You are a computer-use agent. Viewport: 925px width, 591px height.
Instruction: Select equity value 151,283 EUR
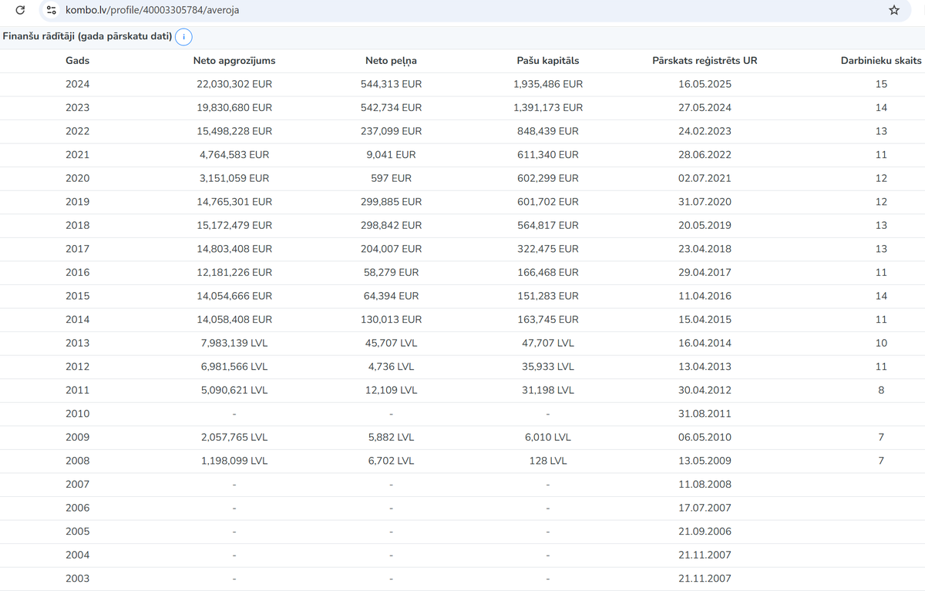click(x=548, y=296)
